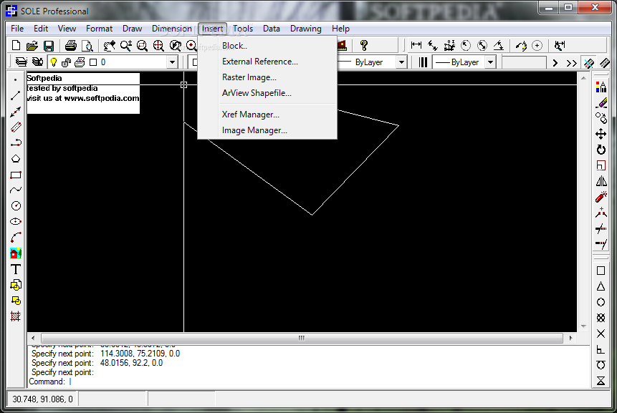Toggle layer lock padlock icon

[x=66, y=62]
